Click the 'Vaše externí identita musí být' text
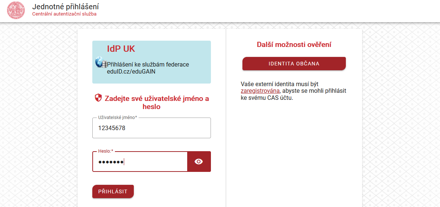 point(279,84)
